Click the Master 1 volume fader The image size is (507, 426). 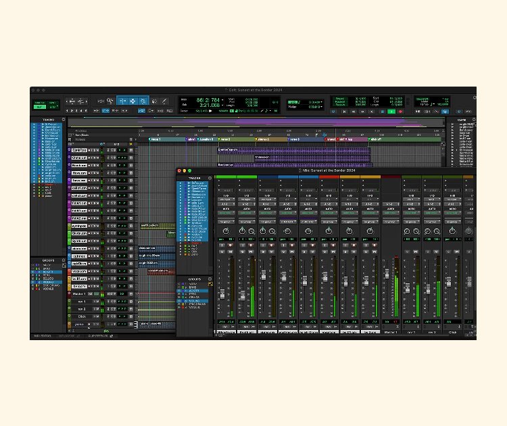pos(387,274)
